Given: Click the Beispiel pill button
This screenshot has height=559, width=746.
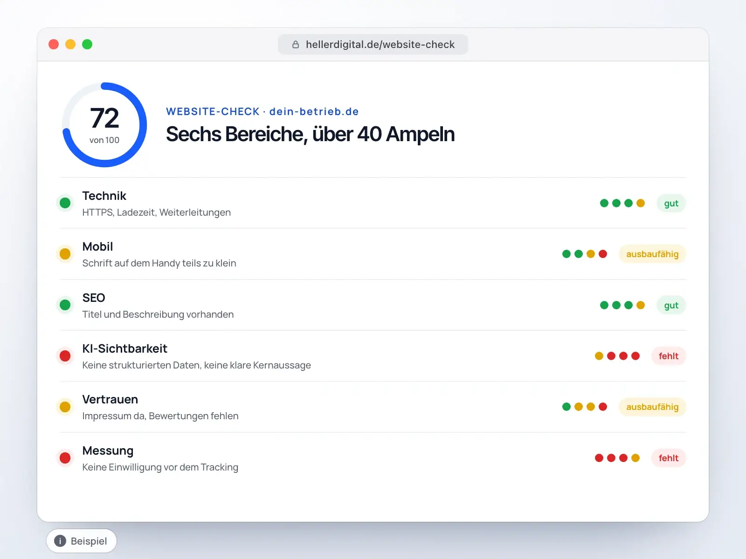Looking at the screenshot, I should (x=82, y=541).
